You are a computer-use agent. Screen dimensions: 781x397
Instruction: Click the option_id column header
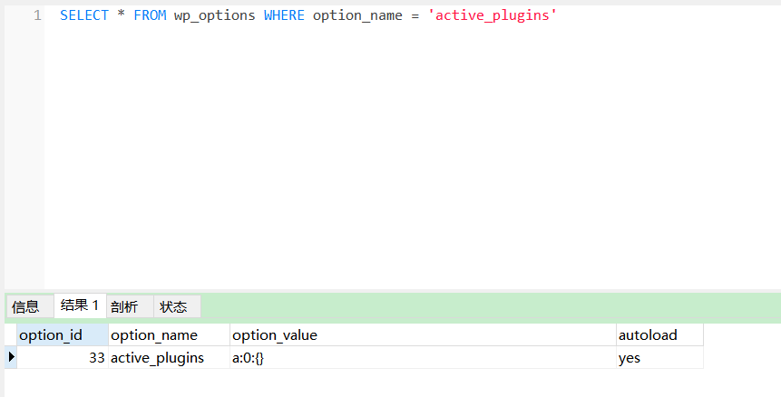click(x=51, y=335)
